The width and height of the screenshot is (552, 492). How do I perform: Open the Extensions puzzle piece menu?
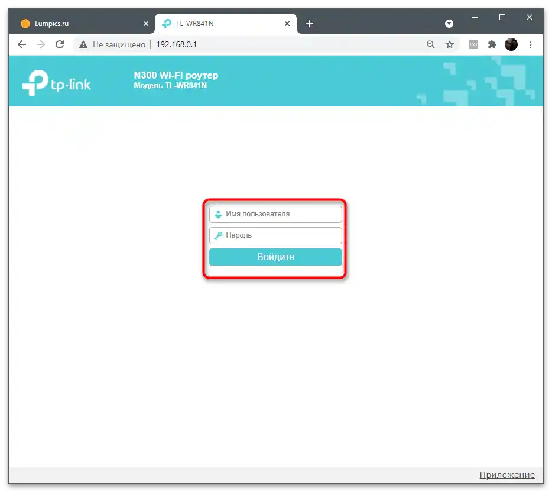point(492,44)
